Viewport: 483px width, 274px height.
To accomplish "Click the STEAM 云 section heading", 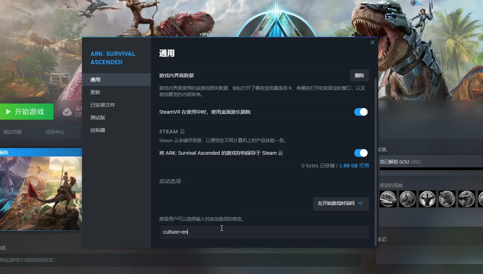I will pos(172,132).
